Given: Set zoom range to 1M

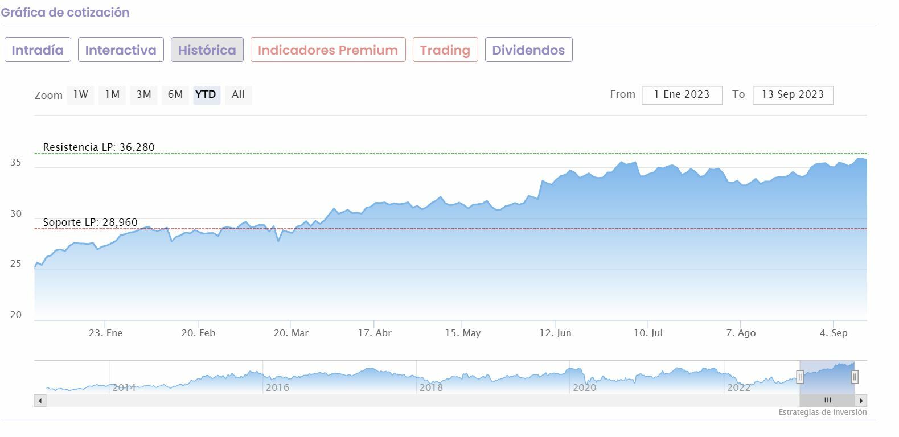Looking at the screenshot, I should (112, 94).
